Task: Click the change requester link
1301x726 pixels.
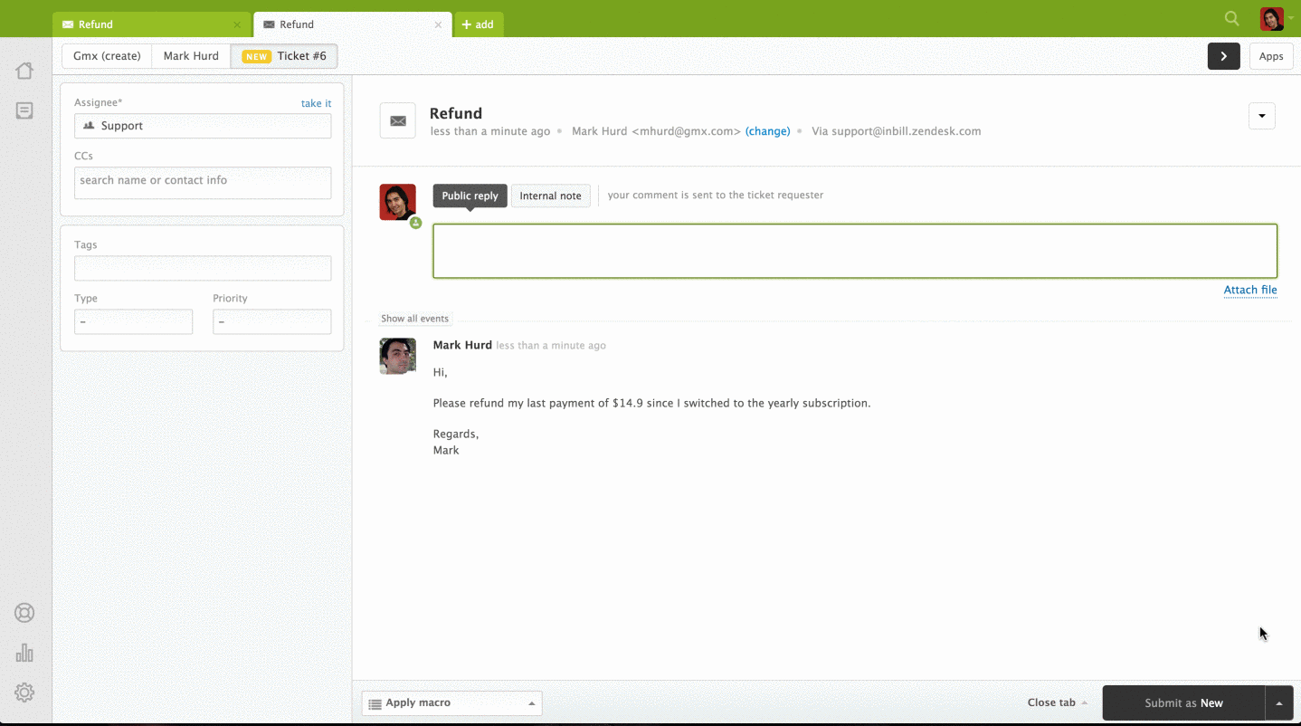Action: 768,131
